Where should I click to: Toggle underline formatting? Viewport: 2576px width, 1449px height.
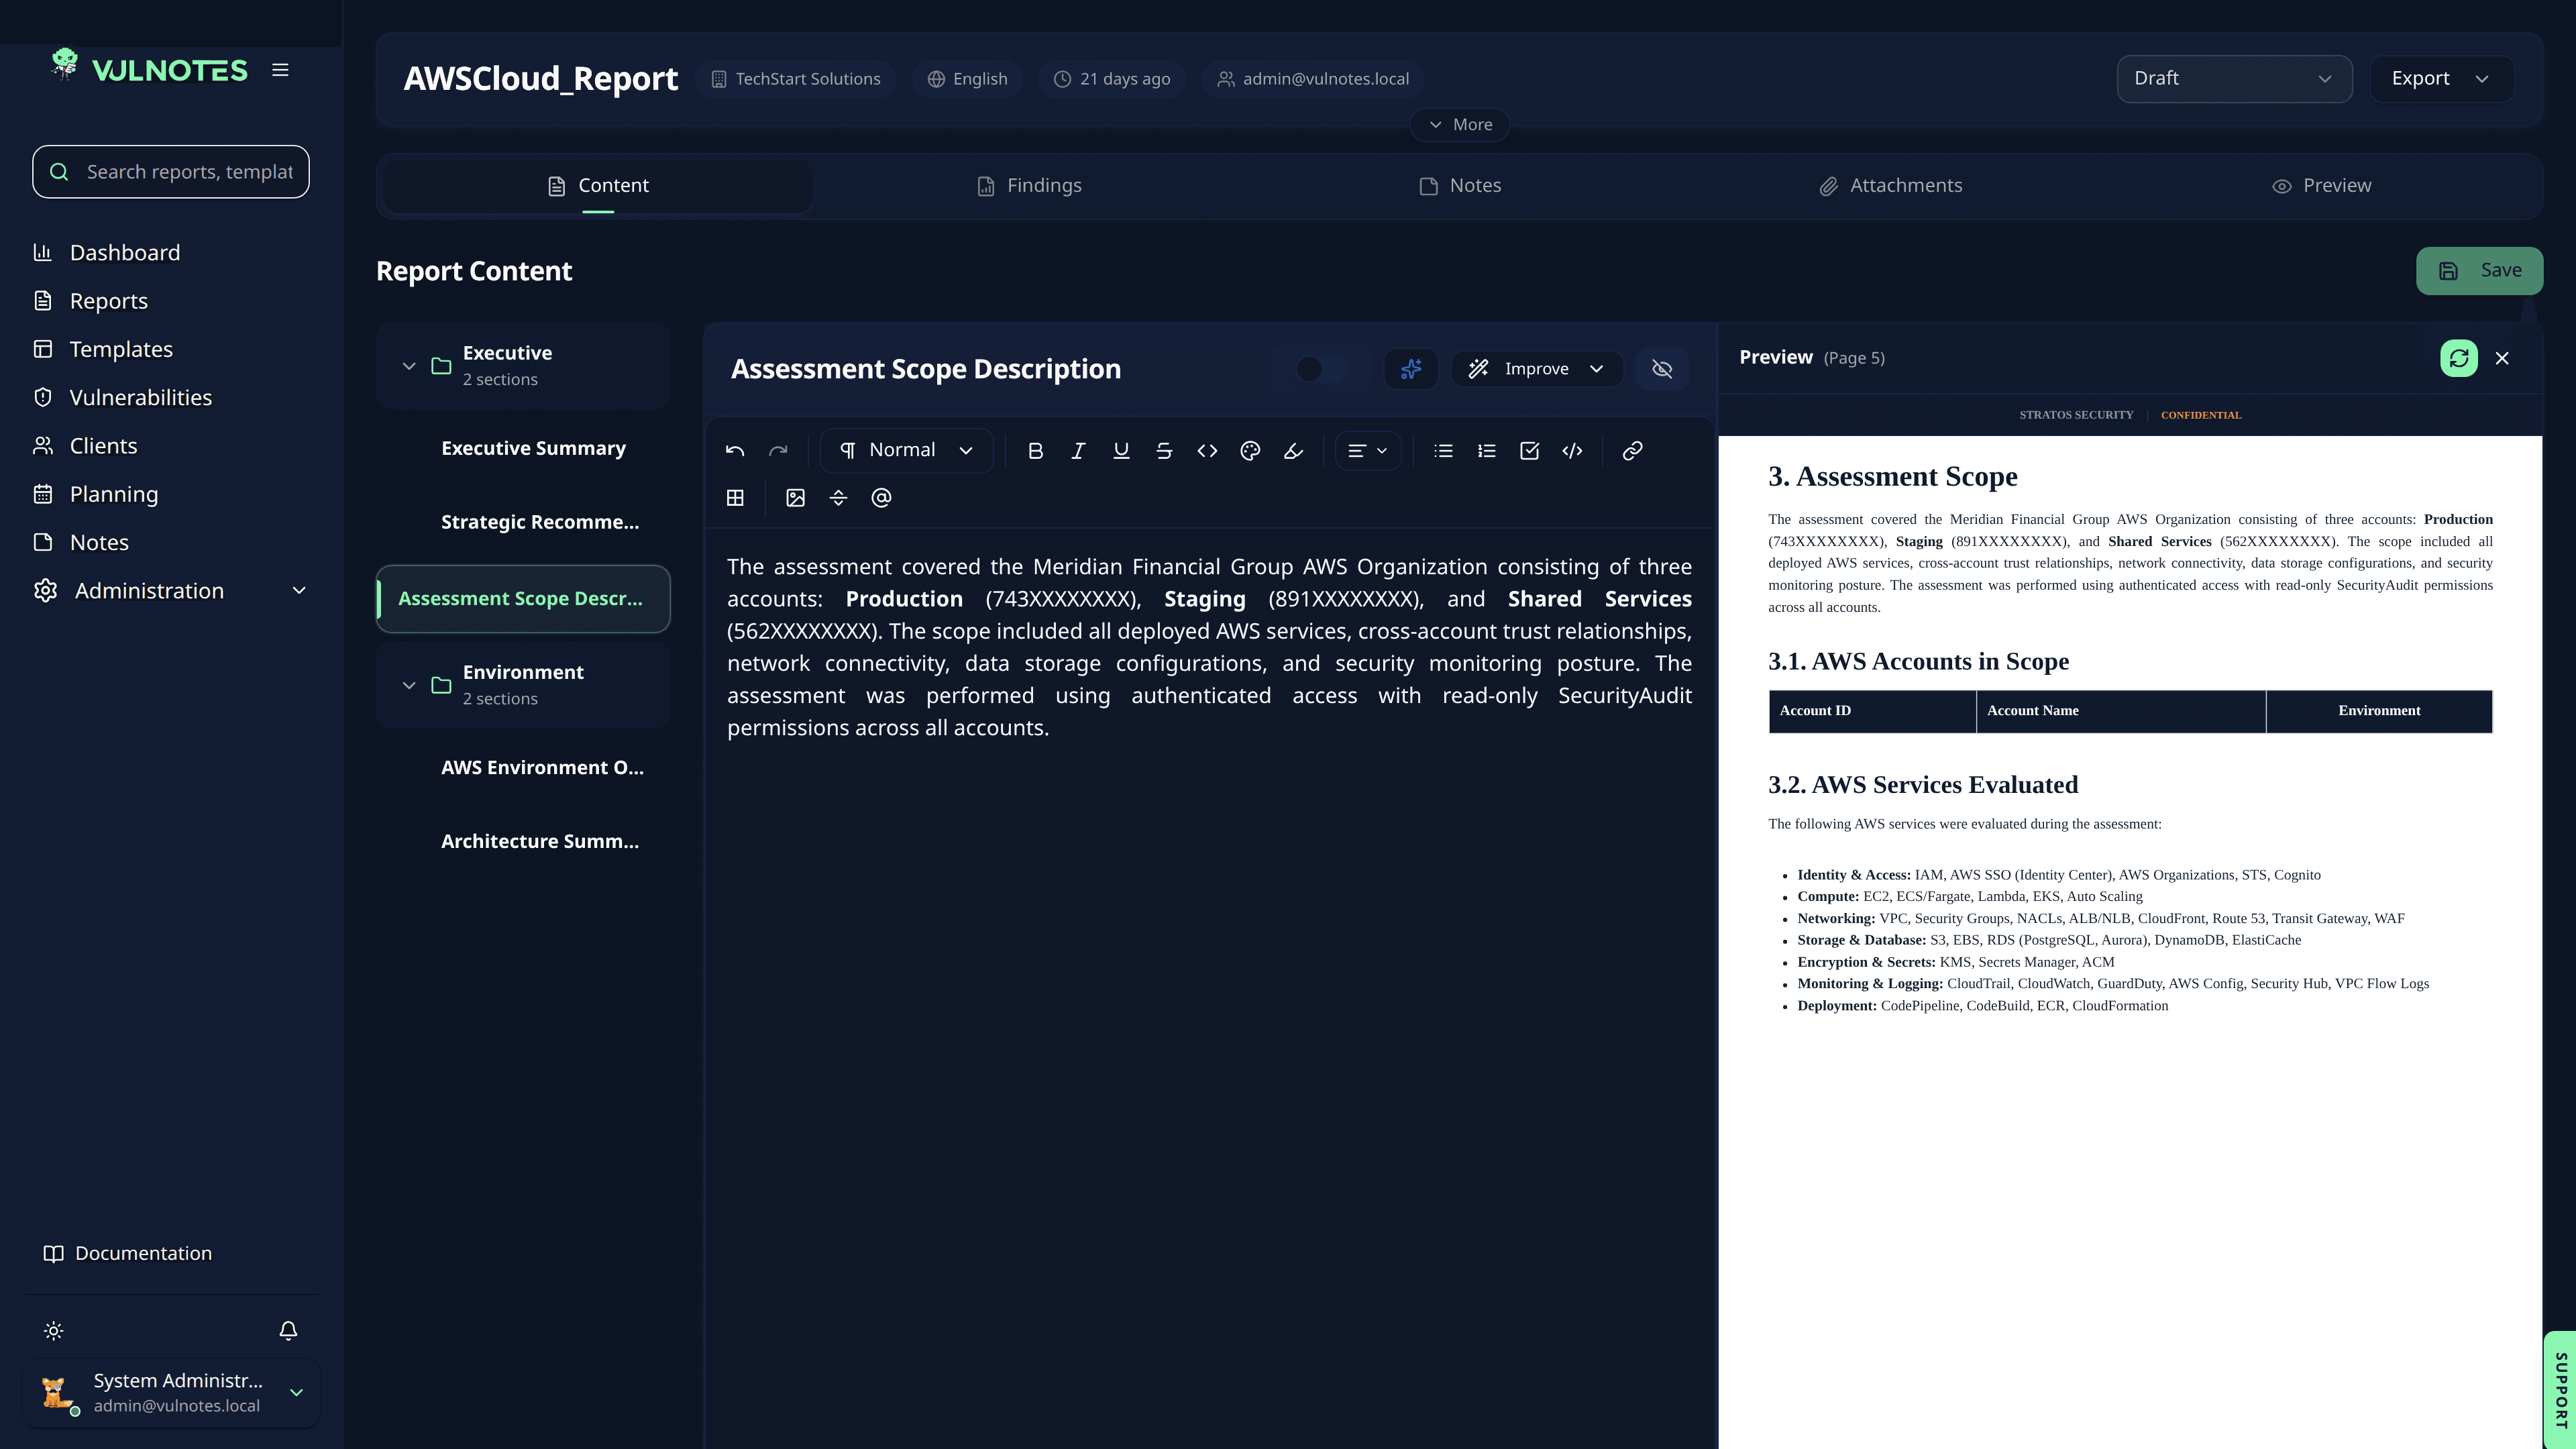[1121, 450]
